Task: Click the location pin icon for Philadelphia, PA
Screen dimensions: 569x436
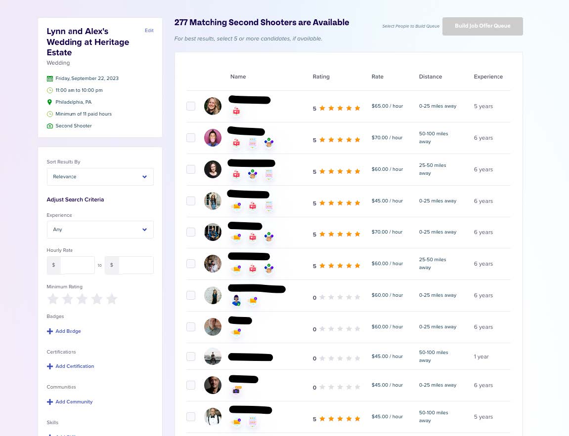Action: coord(49,102)
